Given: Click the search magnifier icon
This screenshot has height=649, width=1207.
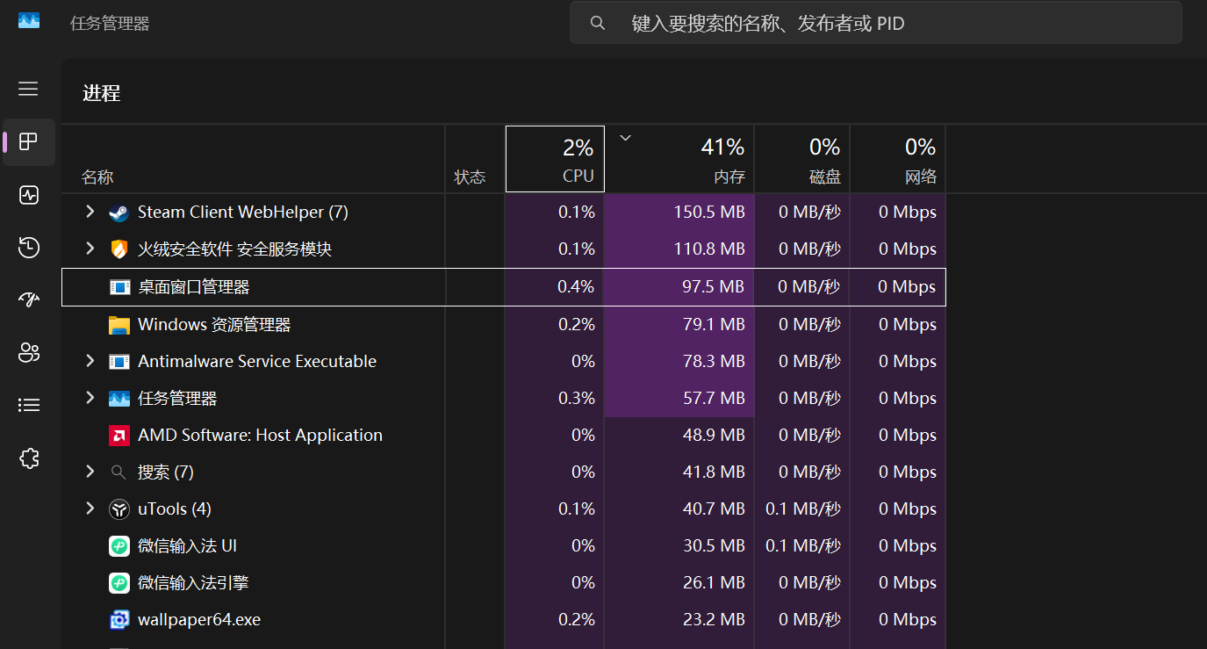Looking at the screenshot, I should click(x=598, y=23).
